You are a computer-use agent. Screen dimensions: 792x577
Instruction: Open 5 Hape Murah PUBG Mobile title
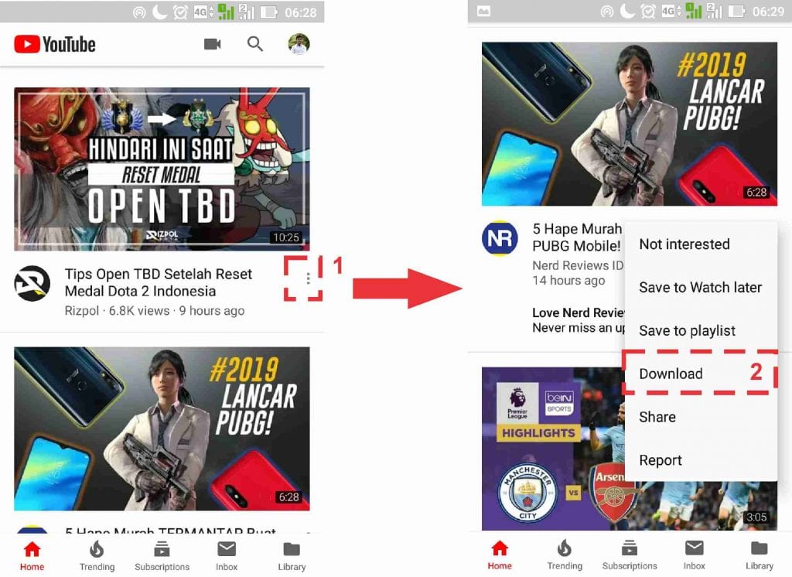[577, 237]
